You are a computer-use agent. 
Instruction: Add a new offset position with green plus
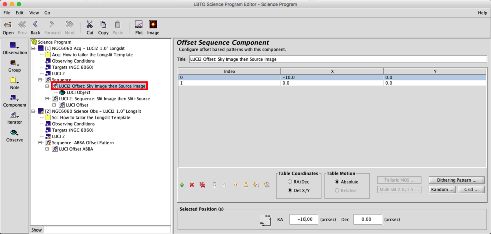click(182, 185)
